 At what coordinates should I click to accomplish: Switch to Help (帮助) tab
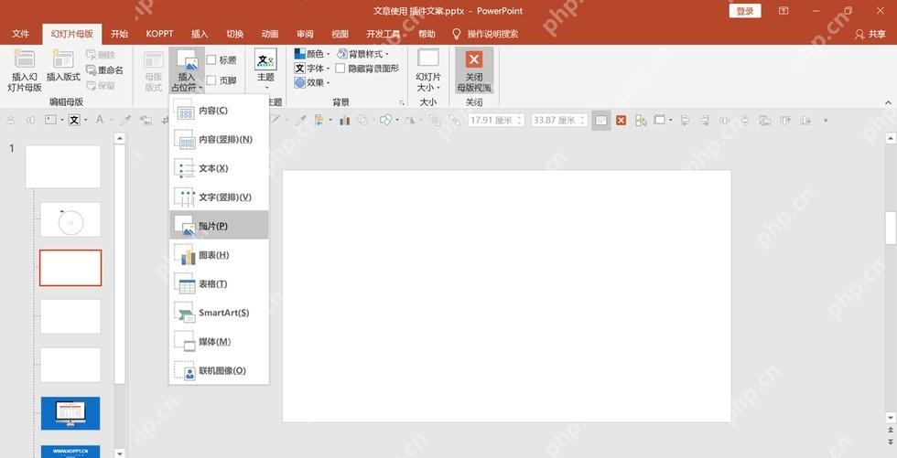[x=427, y=34]
